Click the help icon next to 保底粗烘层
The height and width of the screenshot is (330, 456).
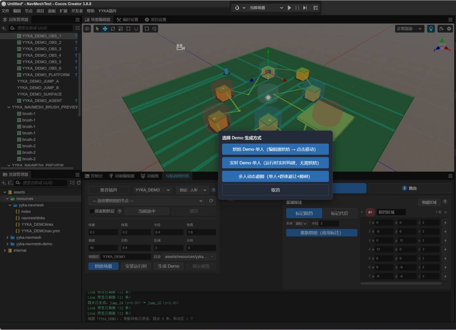click(x=119, y=211)
